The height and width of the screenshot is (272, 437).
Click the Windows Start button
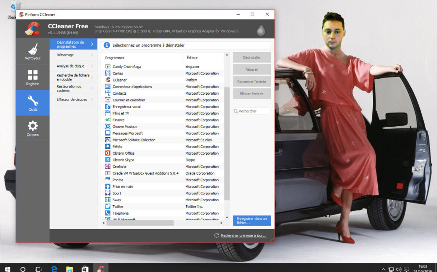[7, 269]
